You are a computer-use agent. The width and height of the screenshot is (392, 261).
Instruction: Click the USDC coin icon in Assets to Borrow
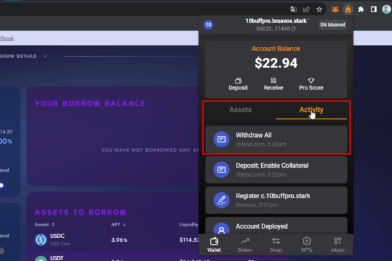41,239
